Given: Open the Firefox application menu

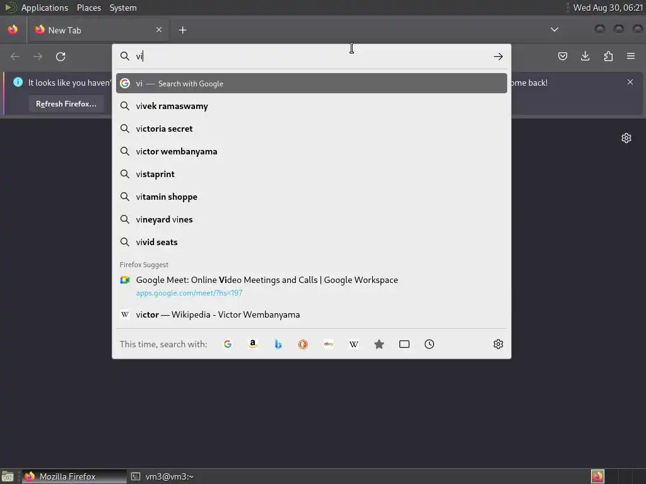Looking at the screenshot, I should (x=631, y=56).
